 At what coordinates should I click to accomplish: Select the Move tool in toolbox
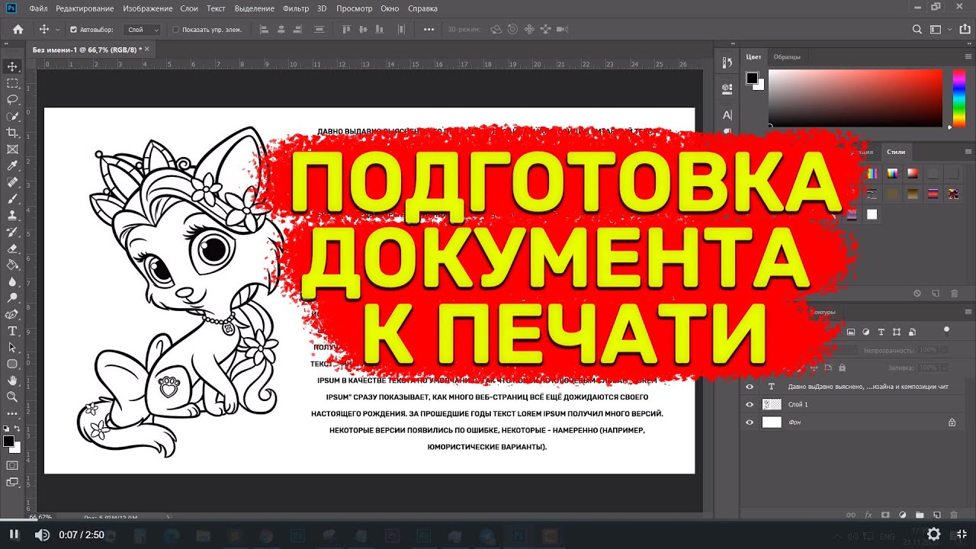tap(12, 67)
